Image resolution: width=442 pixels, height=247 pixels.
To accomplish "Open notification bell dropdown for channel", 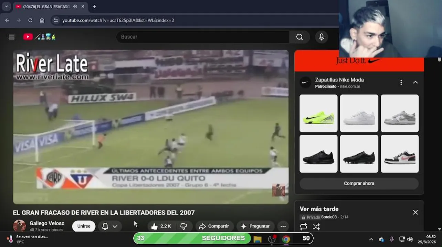I will click(x=110, y=226).
